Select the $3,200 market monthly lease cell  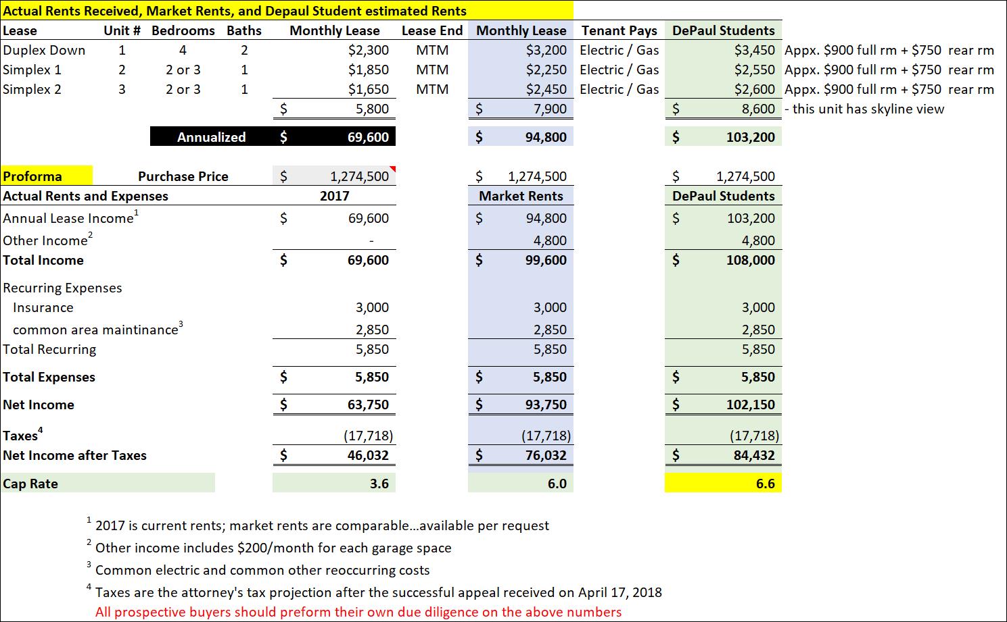(521, 50)
